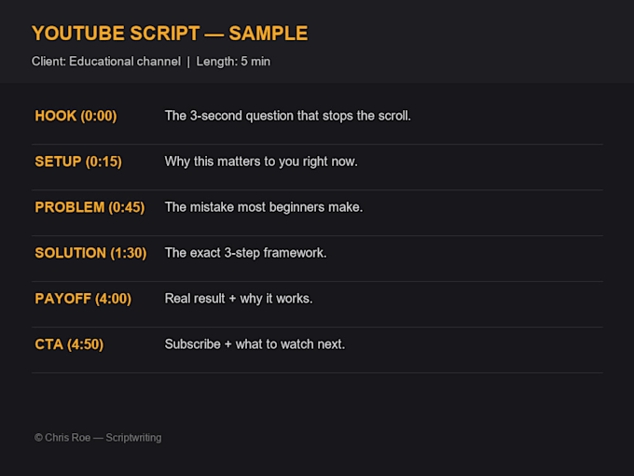Click the word Scriptwriting in the footer
This screenshot has height=476, width=634.
coord(134,438)
